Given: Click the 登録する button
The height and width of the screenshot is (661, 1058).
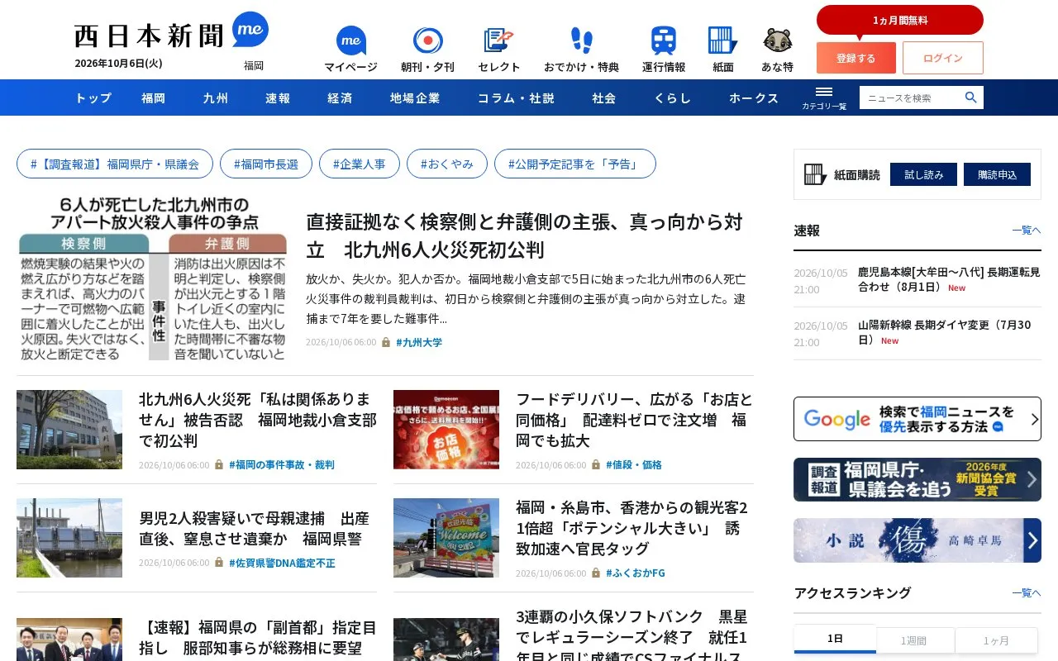Looking at the screenshot, I should pyautogui.click(x=856, y=58).
